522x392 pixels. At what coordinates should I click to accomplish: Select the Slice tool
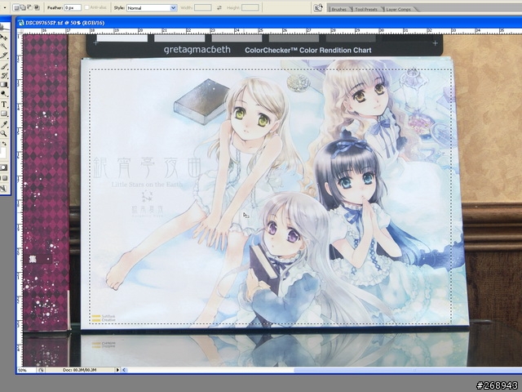(x=4, y=56)
